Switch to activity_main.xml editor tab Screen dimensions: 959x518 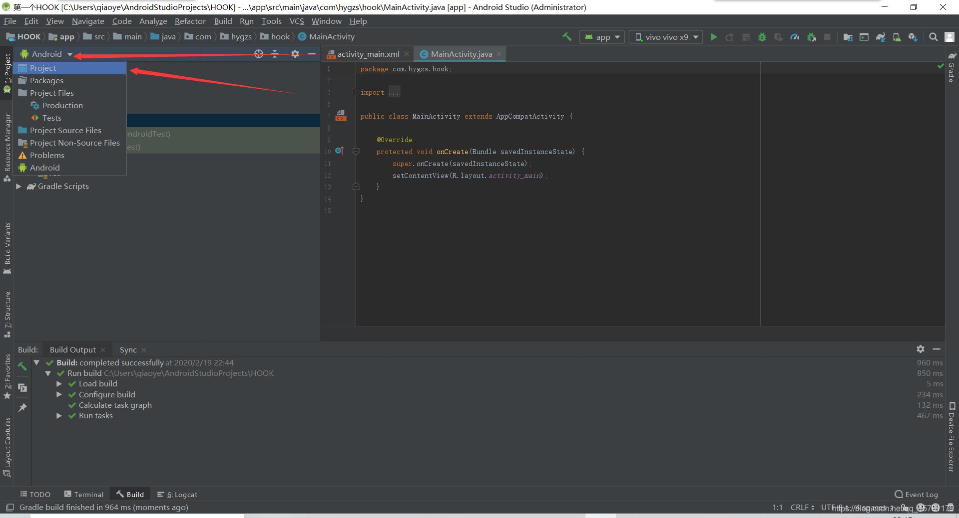(x=368, y=54)
